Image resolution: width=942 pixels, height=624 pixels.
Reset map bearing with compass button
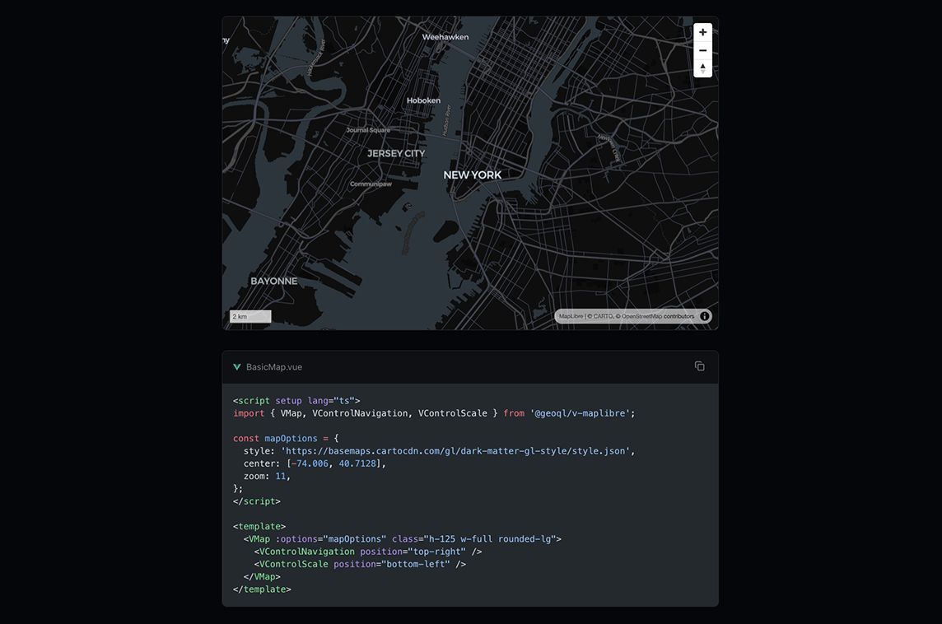(702, 68)
